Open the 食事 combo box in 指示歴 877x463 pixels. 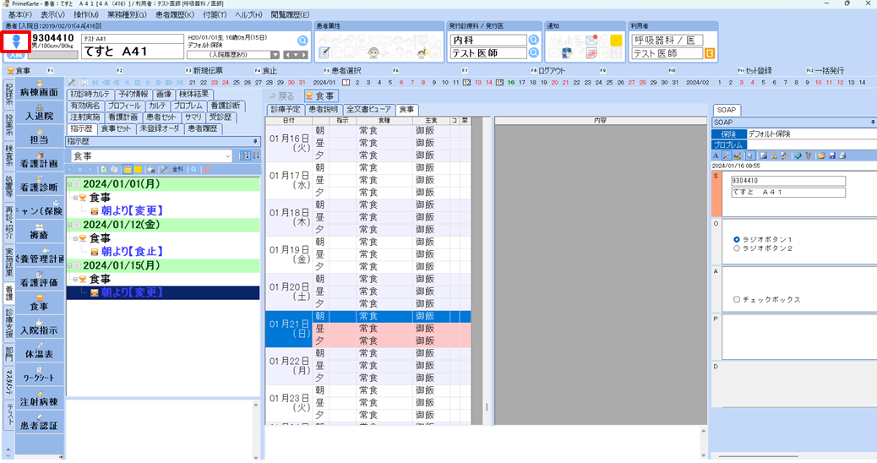tap(151, 156)
